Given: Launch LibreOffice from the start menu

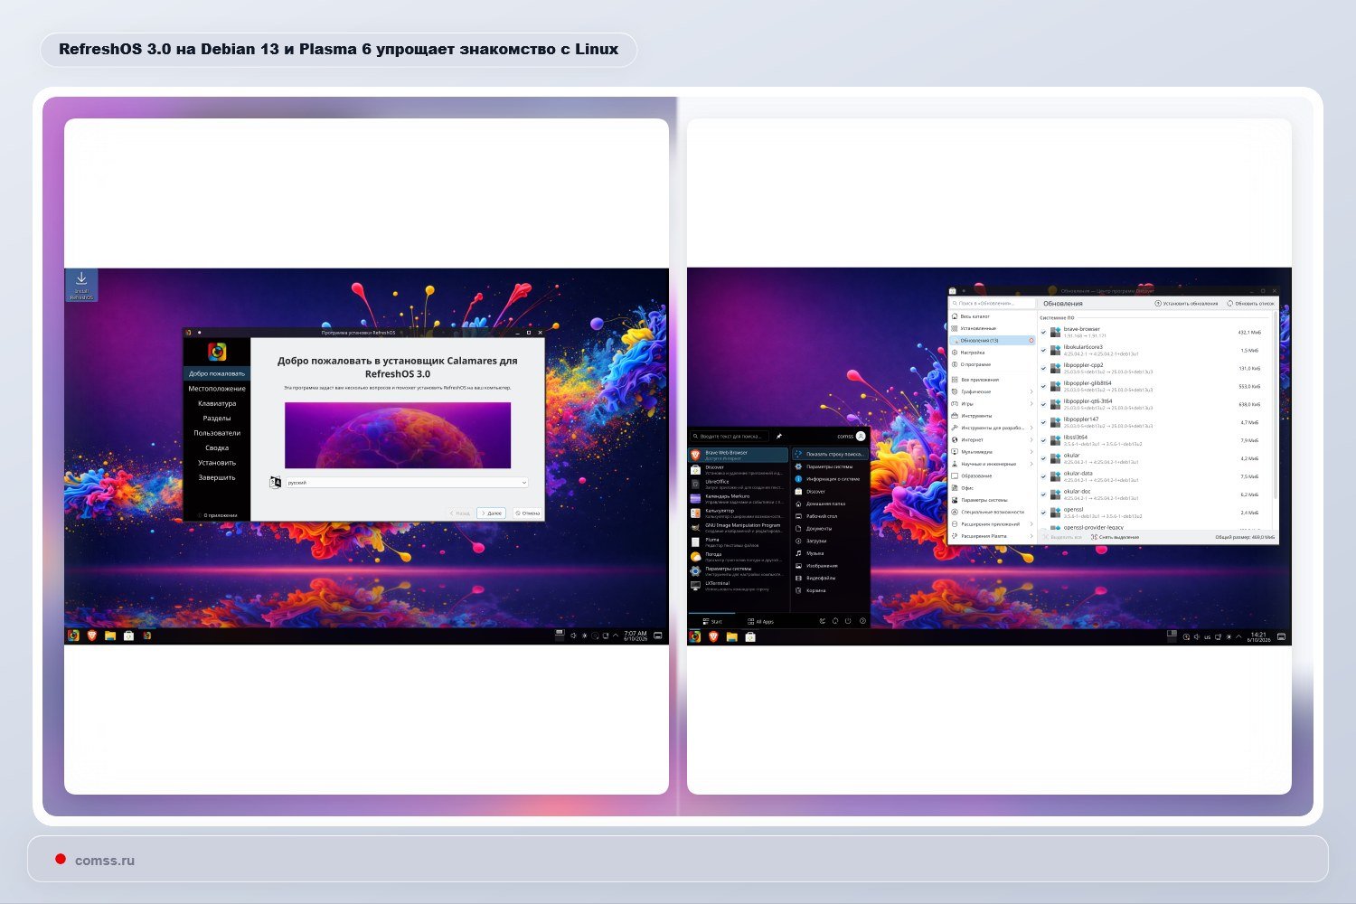Looking at the screenshot, I should (739, 484).
